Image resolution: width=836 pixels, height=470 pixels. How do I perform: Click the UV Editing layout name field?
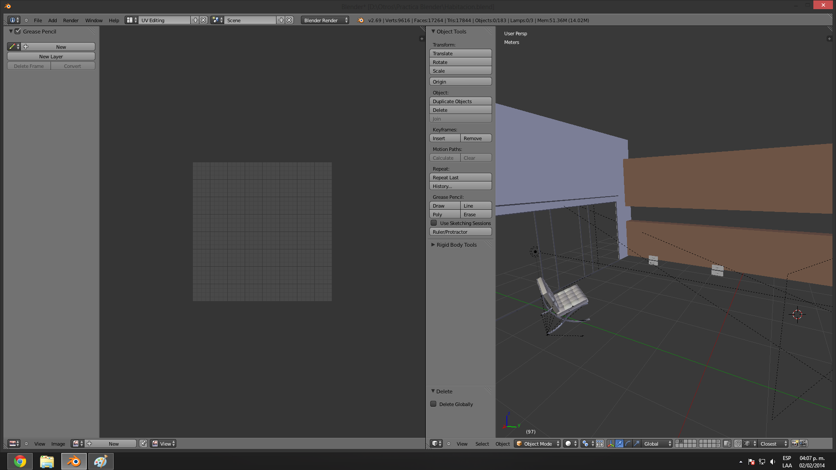165,20
